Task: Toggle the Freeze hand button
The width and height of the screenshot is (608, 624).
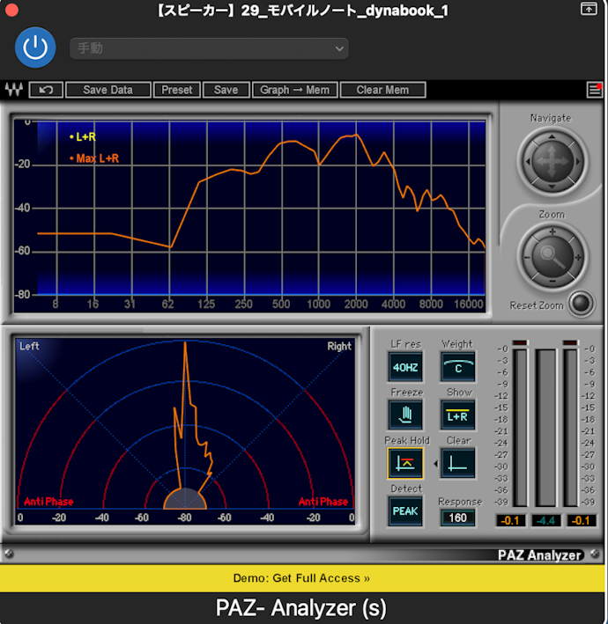Action: (x=405, y=415)
